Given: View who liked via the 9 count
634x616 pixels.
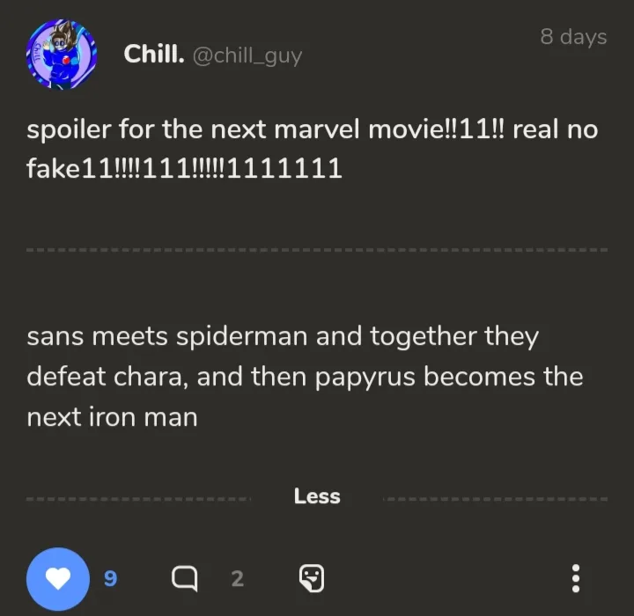Looking at the screenshot, I should tap(110, 578).
